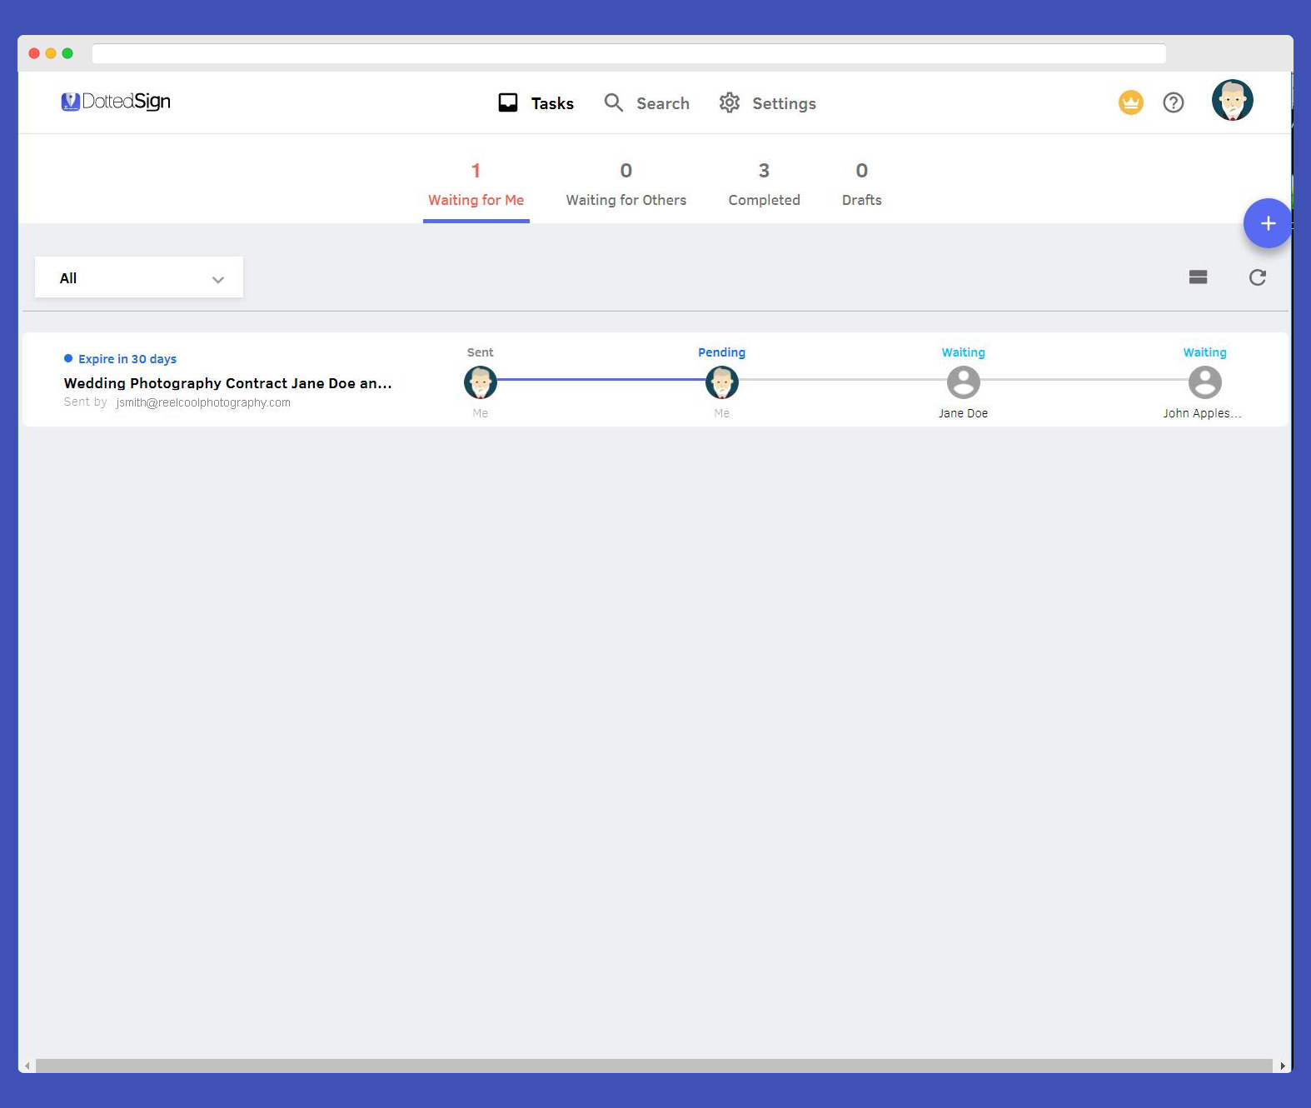Open the user profile avatar menu
1311x1108 pixels.
[1232, 101]
